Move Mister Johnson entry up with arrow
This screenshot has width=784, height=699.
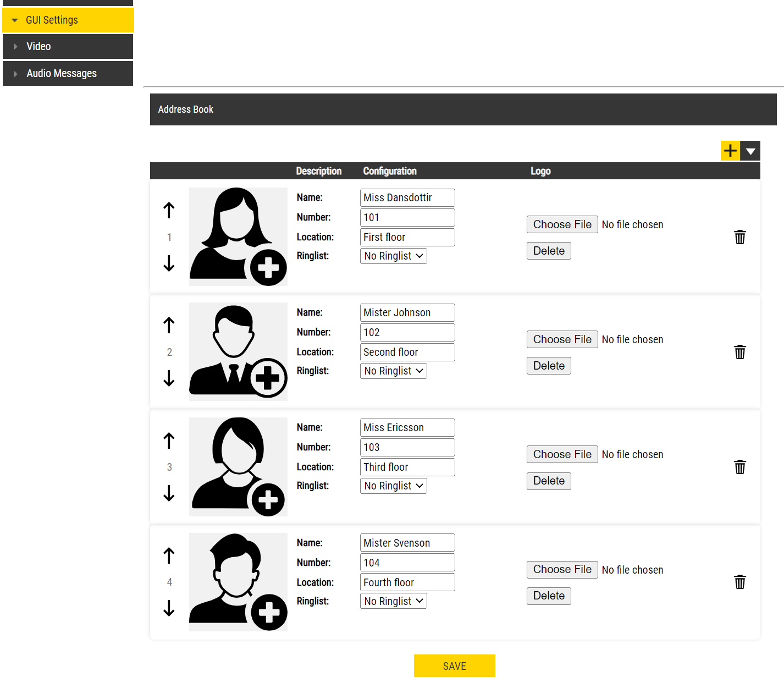click(x=169, y=326)
